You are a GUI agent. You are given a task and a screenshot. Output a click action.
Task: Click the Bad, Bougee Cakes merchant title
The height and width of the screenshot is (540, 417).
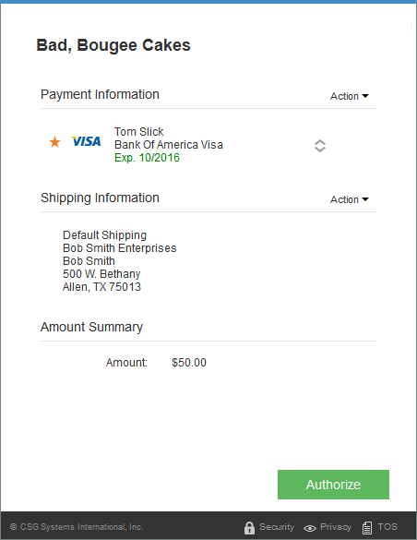(113, 45)
